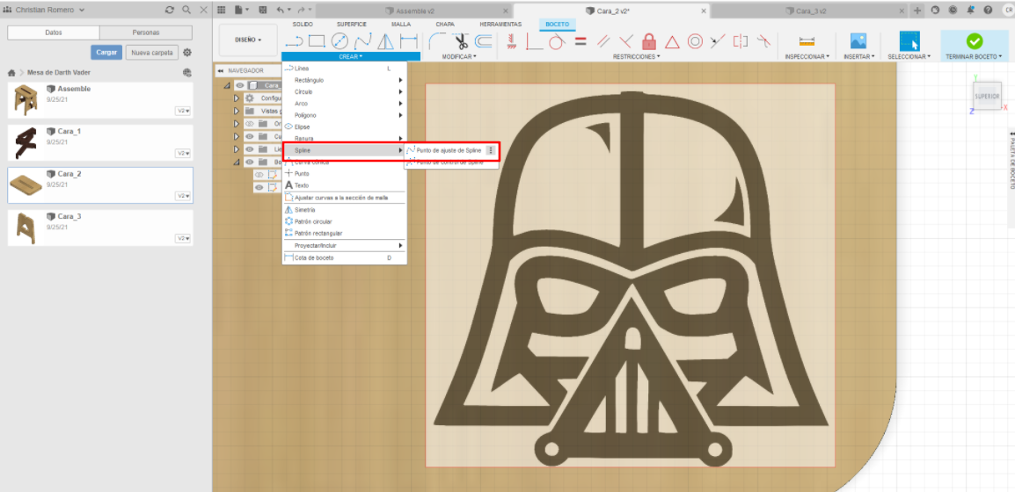The height and width of the screenshot is (492, 1015).
Task: Apply the Collinear constraint icon
Action: [x=717, y=42]
